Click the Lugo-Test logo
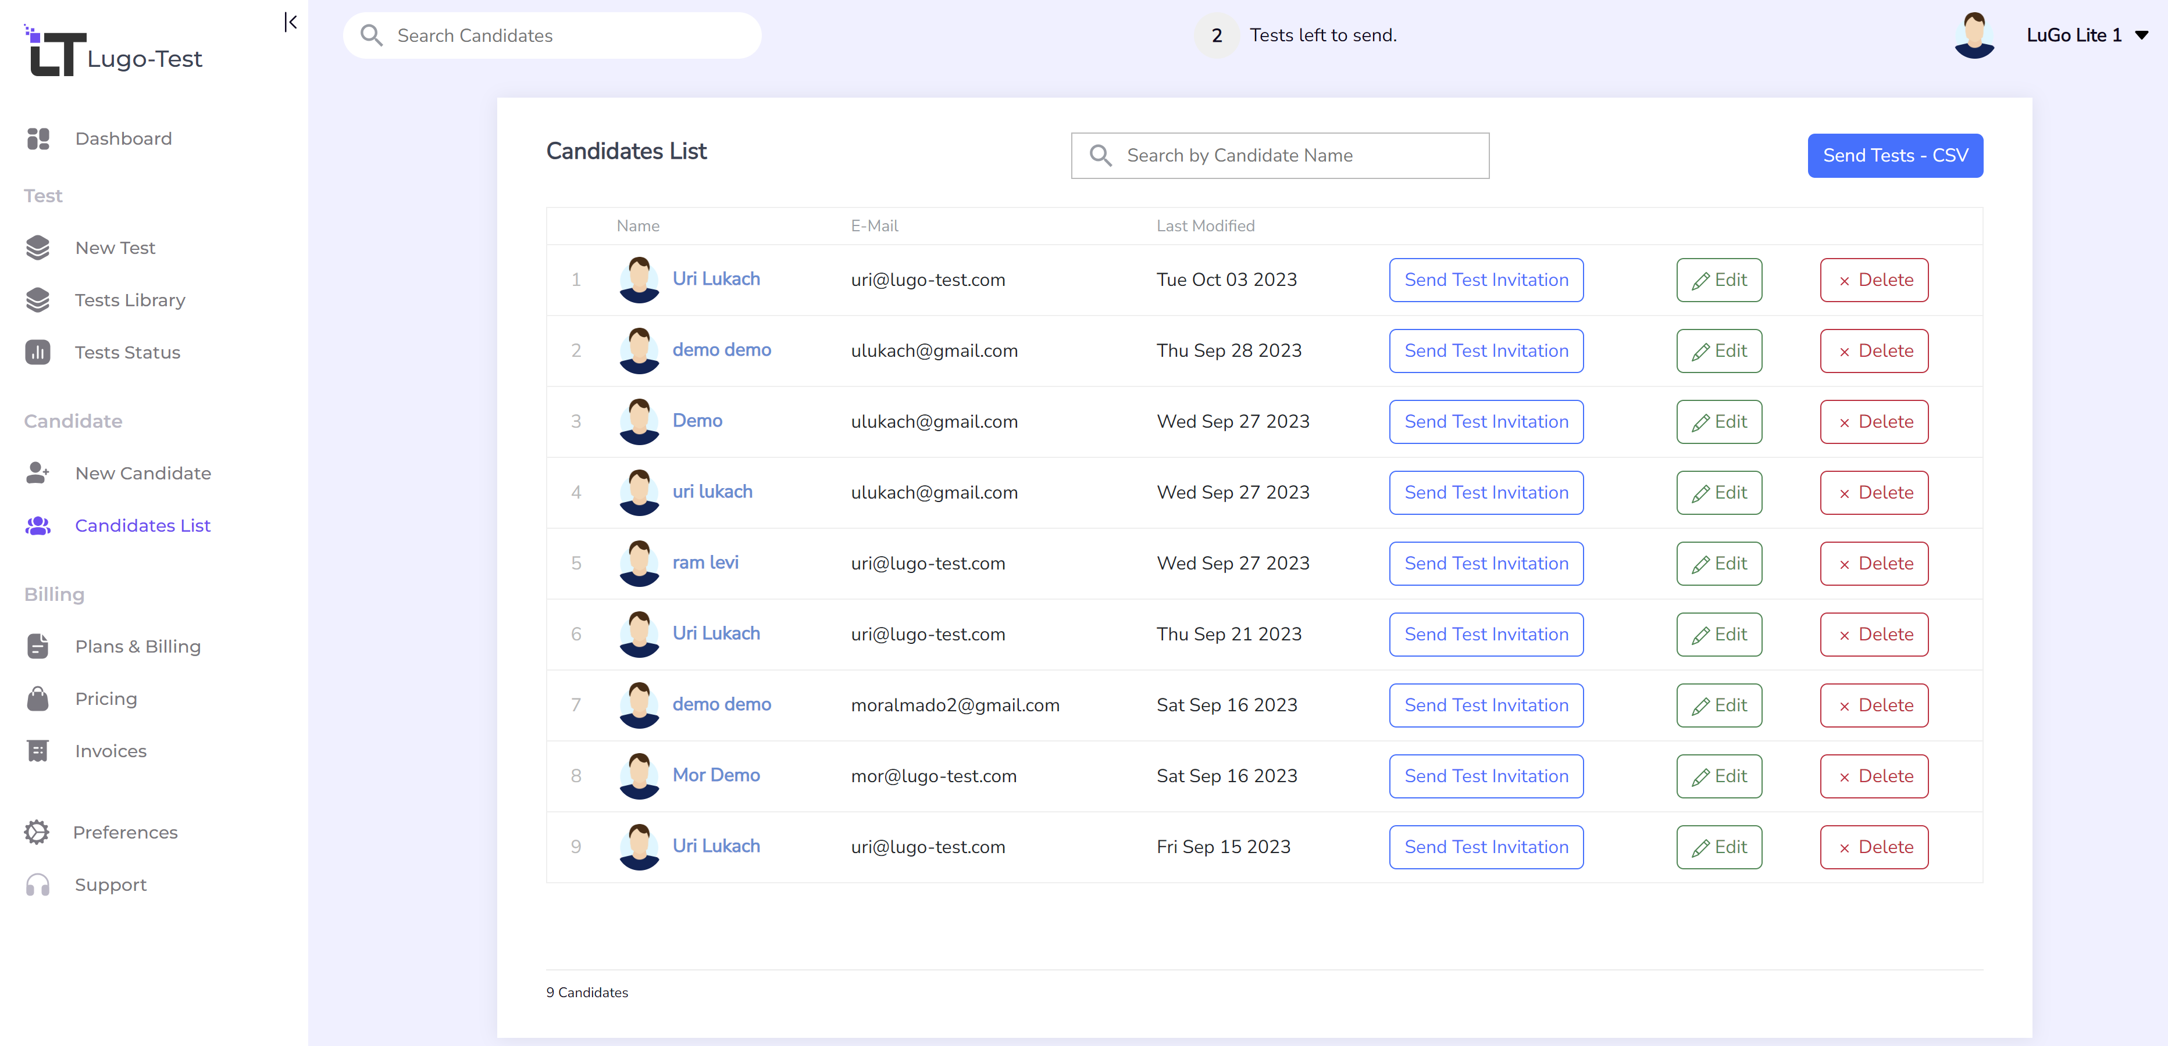Viewport: 2168px width, 1046px height. tap(113, 52)
